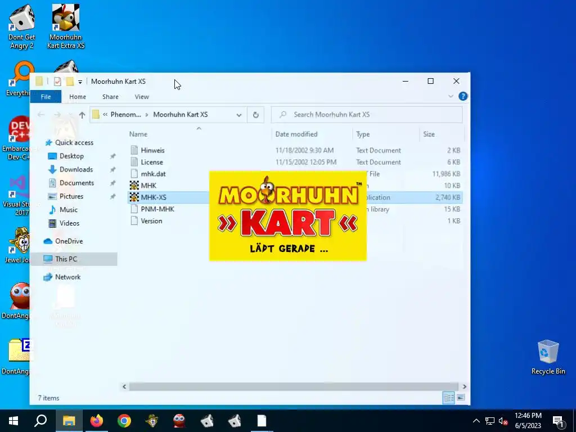Image resolution: width=576 pixels, height=432 pixels.
Task: Sort by the Type column header
Action: 363,134
